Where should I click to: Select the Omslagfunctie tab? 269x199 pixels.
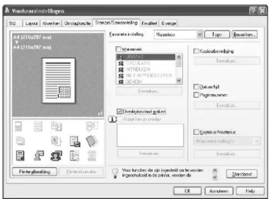pyautogui.click(x=77, y=23)
